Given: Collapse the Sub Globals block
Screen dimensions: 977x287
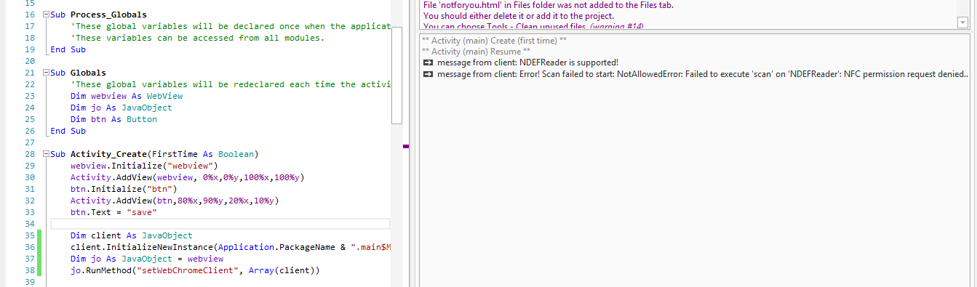Looking at the screenshot, I should 47,73.
